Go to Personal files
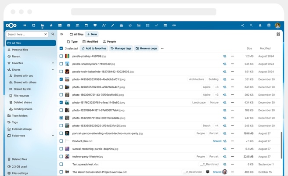The height and width of the screenshot is (176, 288). pos(31,50)
